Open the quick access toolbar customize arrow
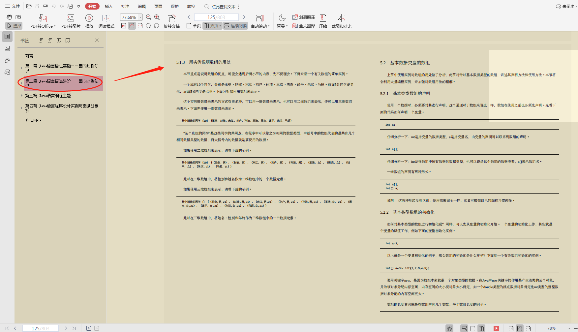This screenshot has height=332, width=578. pyautogui.click(x=78, y=6)
